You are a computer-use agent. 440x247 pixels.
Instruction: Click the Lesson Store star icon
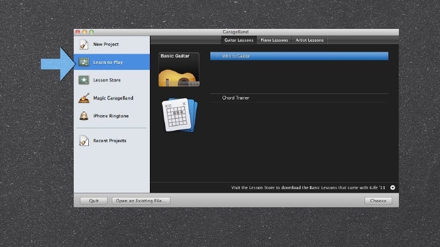[x=83, y=80]
